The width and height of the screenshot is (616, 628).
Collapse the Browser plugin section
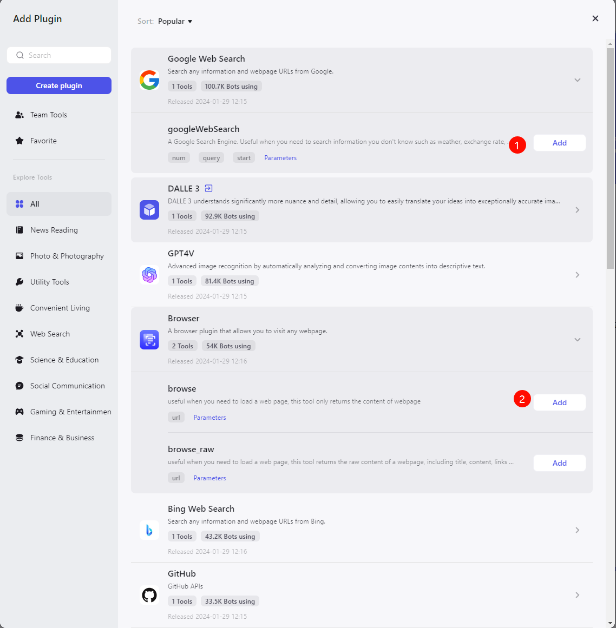click(x=578, y=340)
